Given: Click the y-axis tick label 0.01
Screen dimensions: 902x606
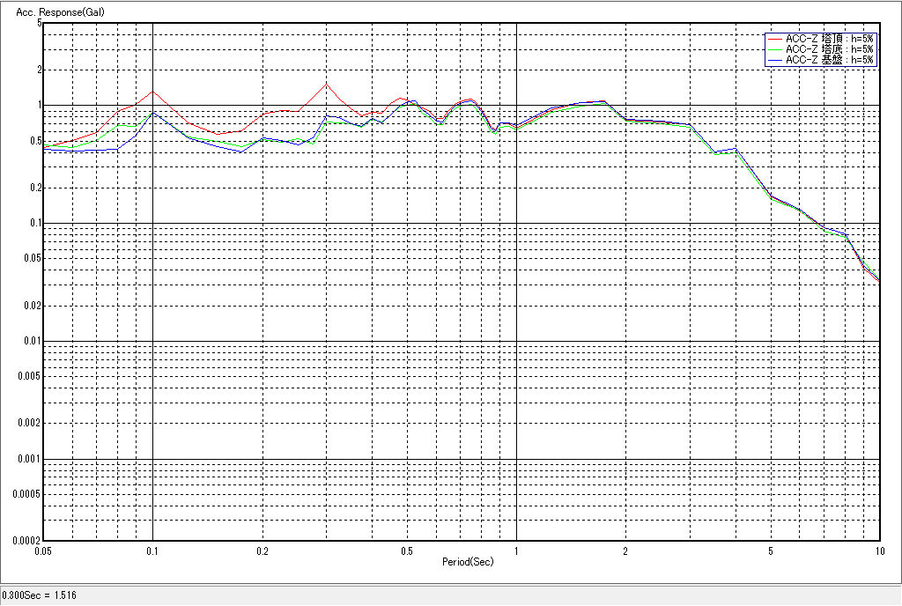Looking at the screenshot, I should tap(32, 342).
